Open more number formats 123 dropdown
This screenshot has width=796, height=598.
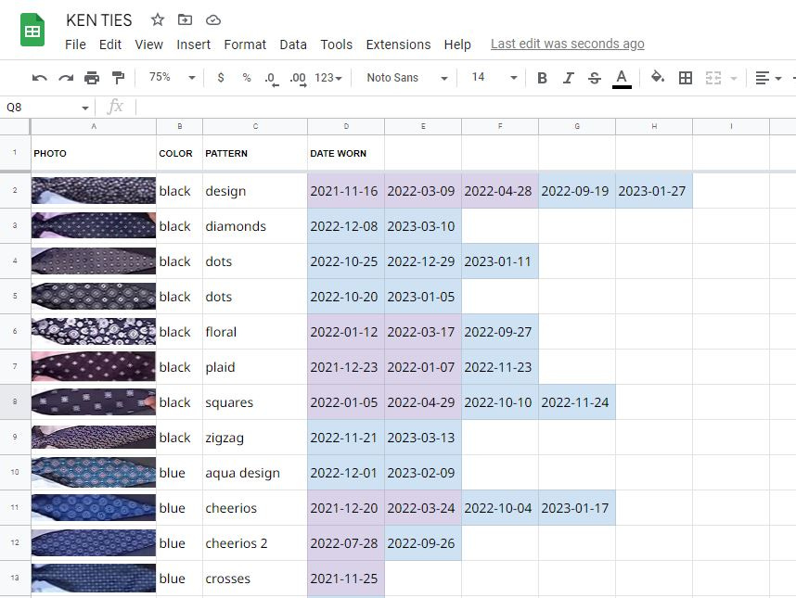(x=328, y=78)
